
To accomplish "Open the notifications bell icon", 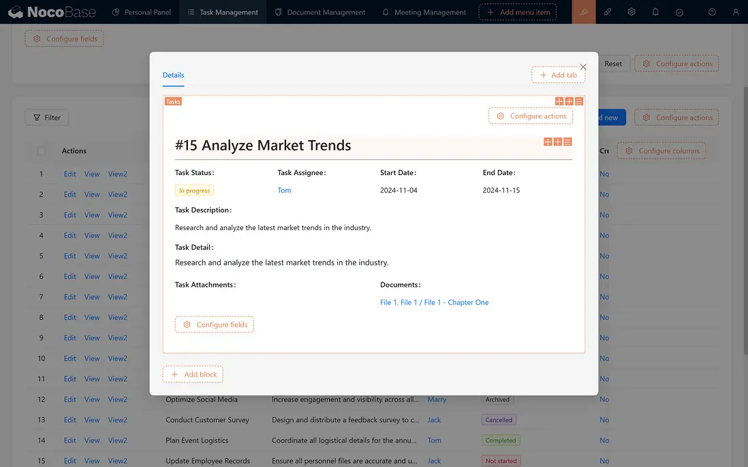I will 655,12.
